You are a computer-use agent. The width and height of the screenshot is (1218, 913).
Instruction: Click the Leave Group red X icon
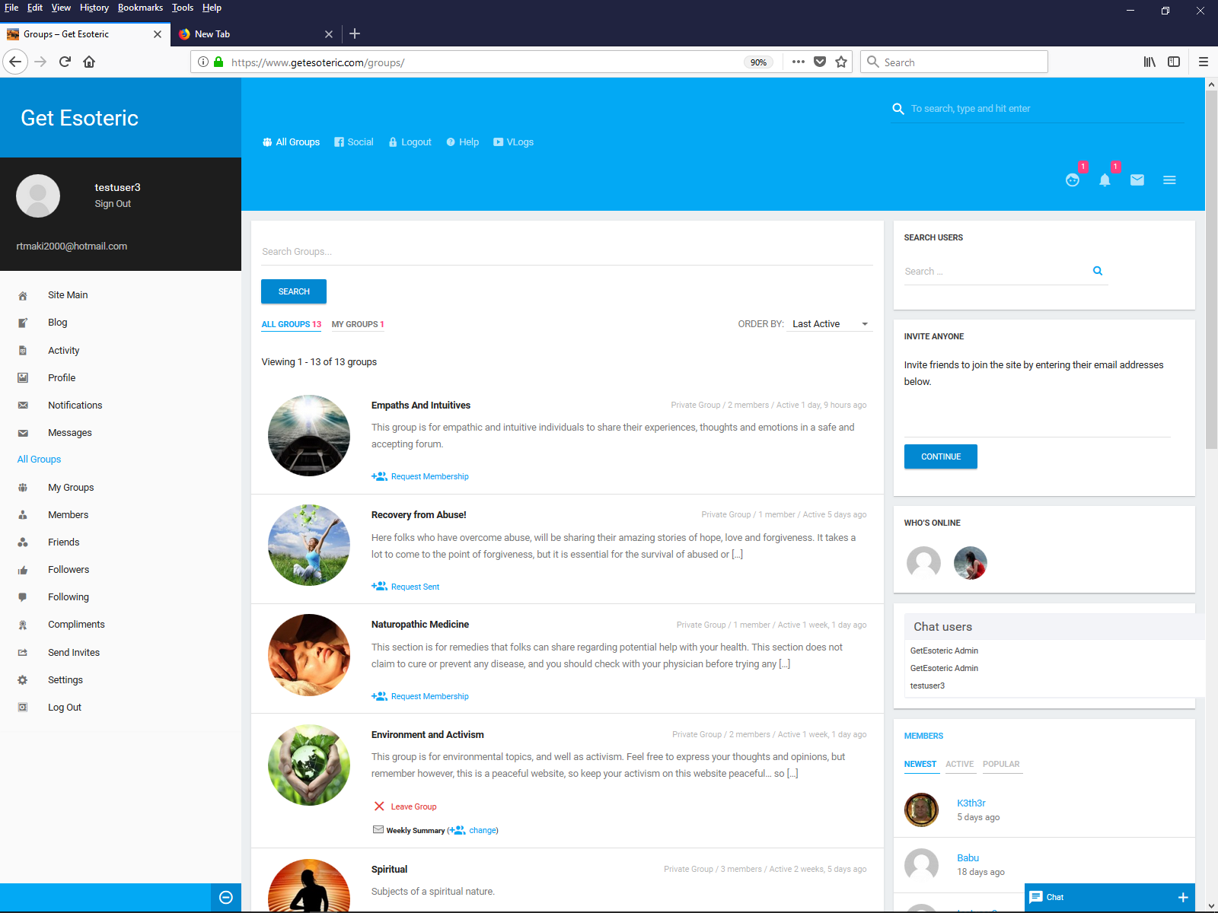click(x=379, y=806)
